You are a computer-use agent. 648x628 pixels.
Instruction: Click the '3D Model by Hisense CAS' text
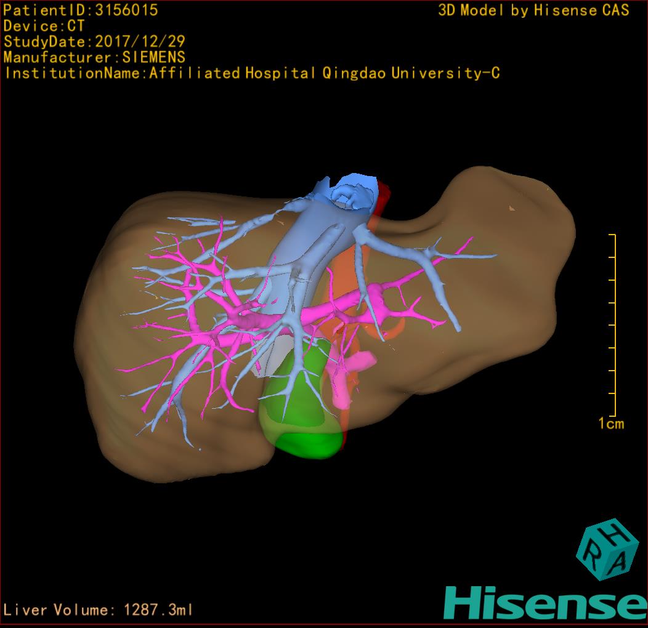pos(533,10)
